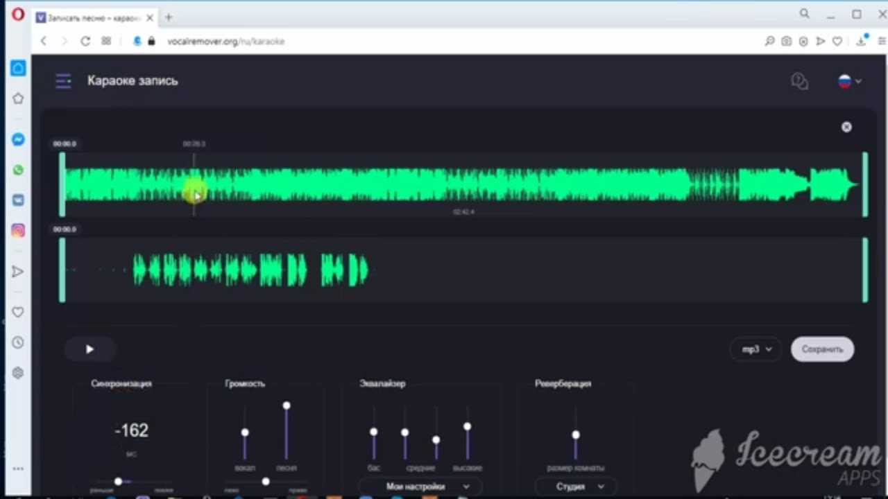
Task: Open the sidebar three-dots options
Action: (x=18, y=469)
